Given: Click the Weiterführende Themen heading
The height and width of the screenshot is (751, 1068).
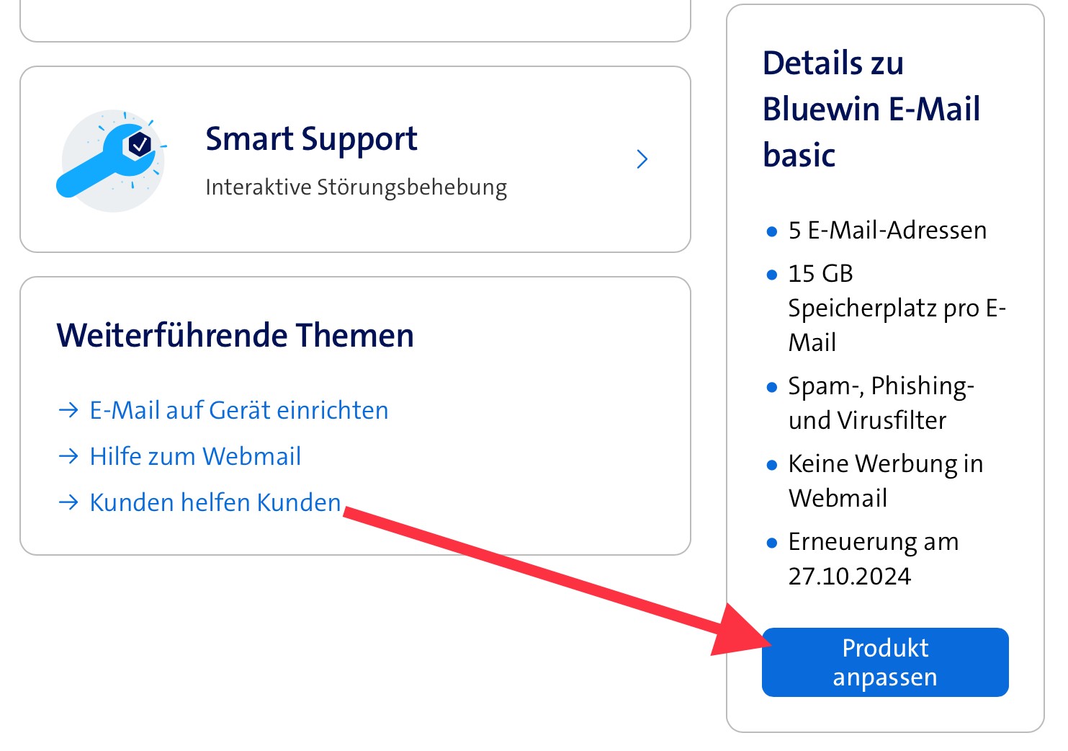Looking at the screenshot, I should [235, 336].
